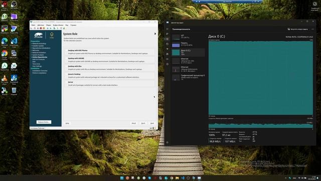The height and width of the screenshot is (181, 321).
Task: Click Back in the openSUSE installer
Action: (143, 123)
